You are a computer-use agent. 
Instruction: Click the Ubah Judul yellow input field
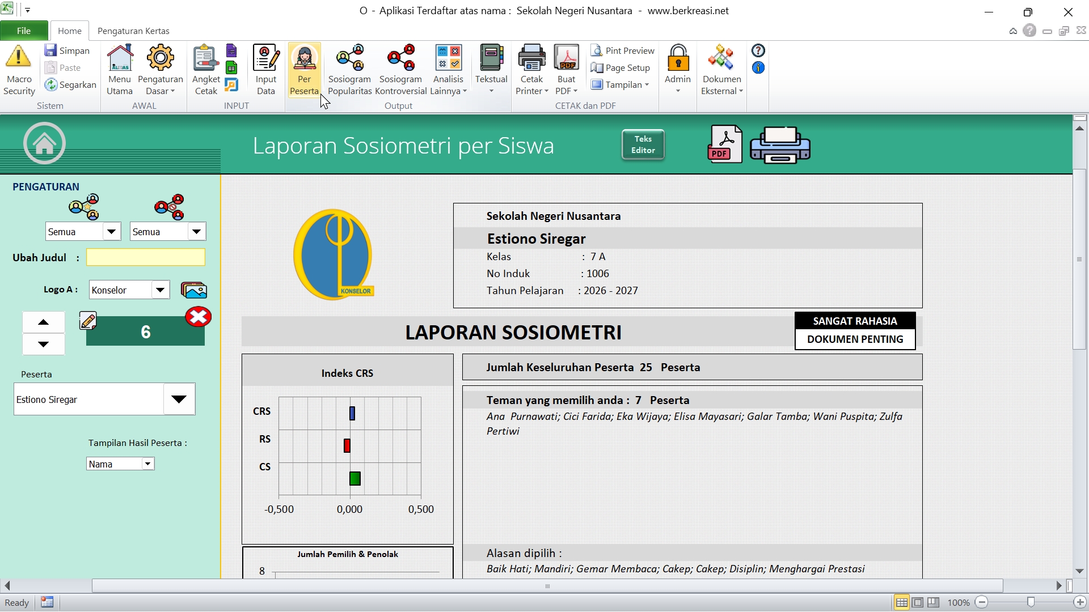145,257
